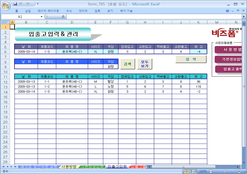
Task: Save the workbook from quick access toolbar
Action: tap(15, 4)
